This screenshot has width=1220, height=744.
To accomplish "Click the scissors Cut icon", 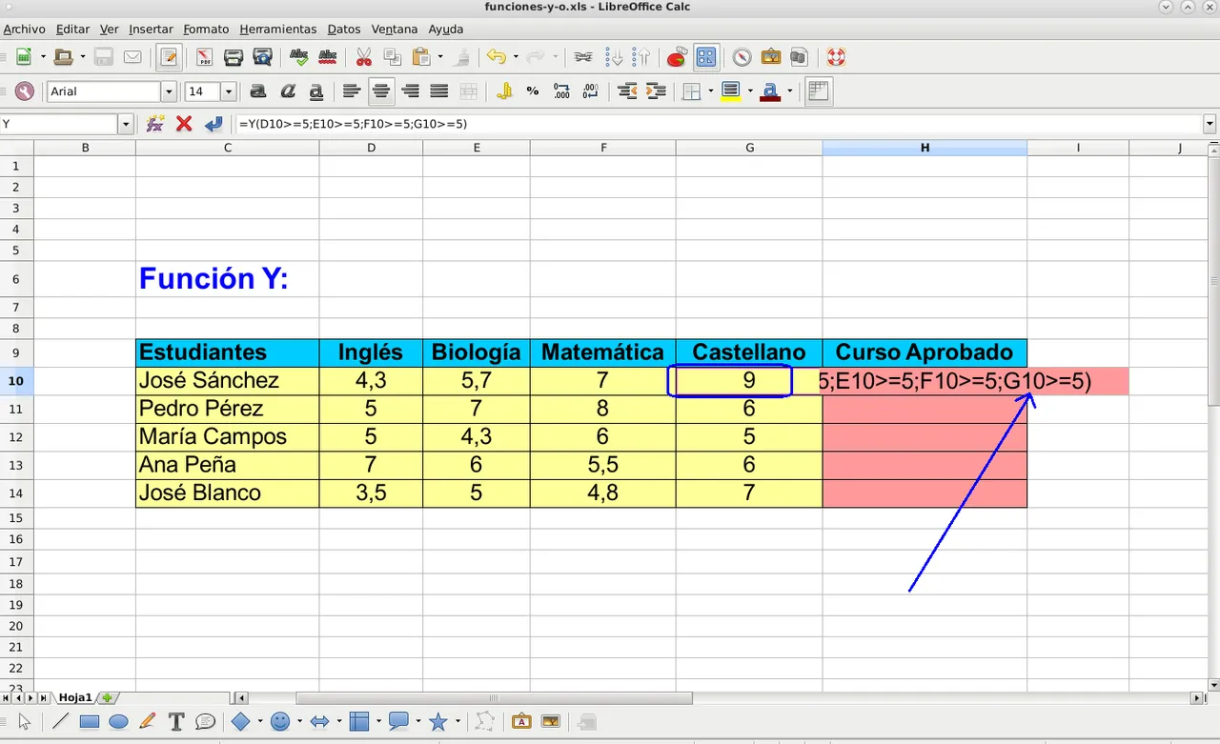I will tap(363, 57).
